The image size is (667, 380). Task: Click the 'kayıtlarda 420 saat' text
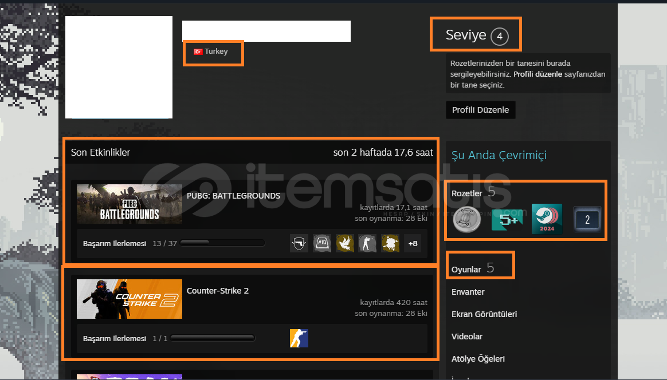click(394, 303)
